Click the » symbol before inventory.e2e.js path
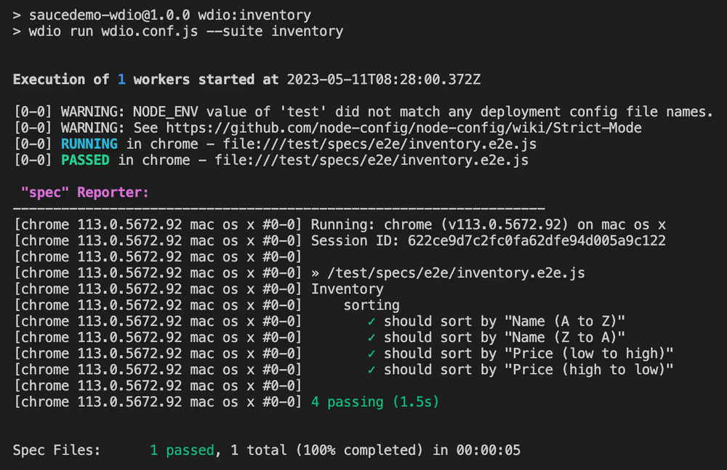The height and width of the screenshot is (470, 727). coord(316,273)
